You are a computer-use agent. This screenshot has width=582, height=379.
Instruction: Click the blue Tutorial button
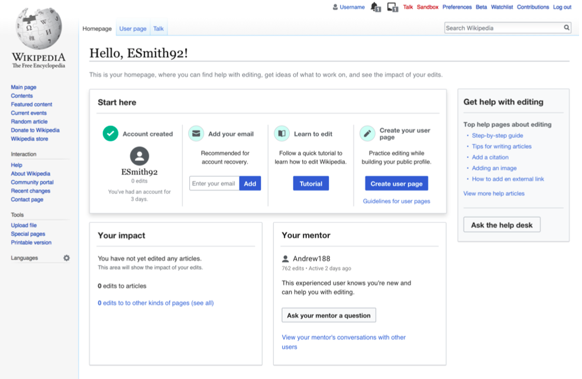tap(311, 183)
